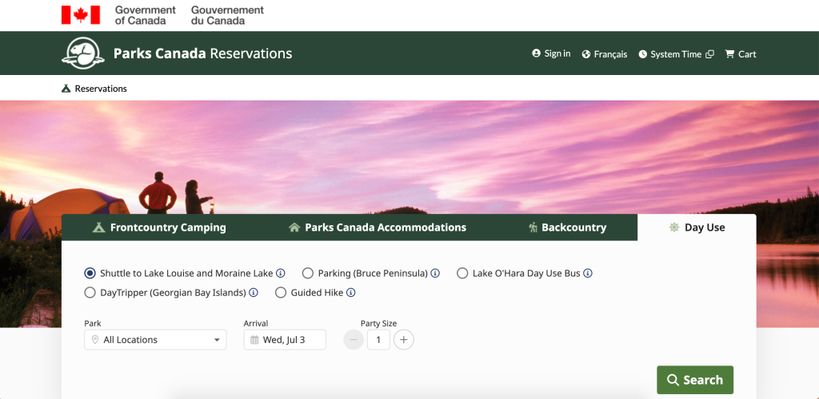Image resolution: width=819 pixels, height=399 pixels.
Task: Switch to the Backcountry tab
Action: tap(567, 227)
